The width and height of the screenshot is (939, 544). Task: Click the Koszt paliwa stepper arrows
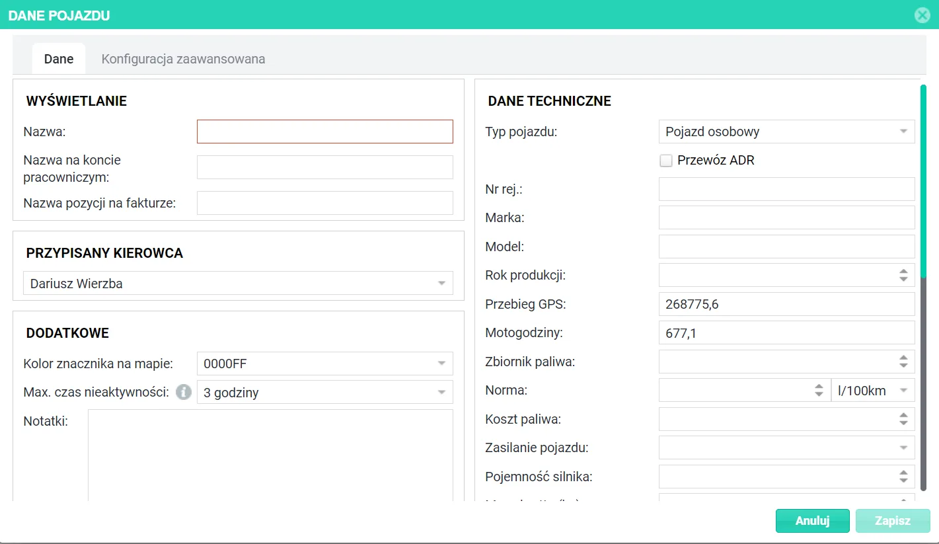click(x=903, y=419)
